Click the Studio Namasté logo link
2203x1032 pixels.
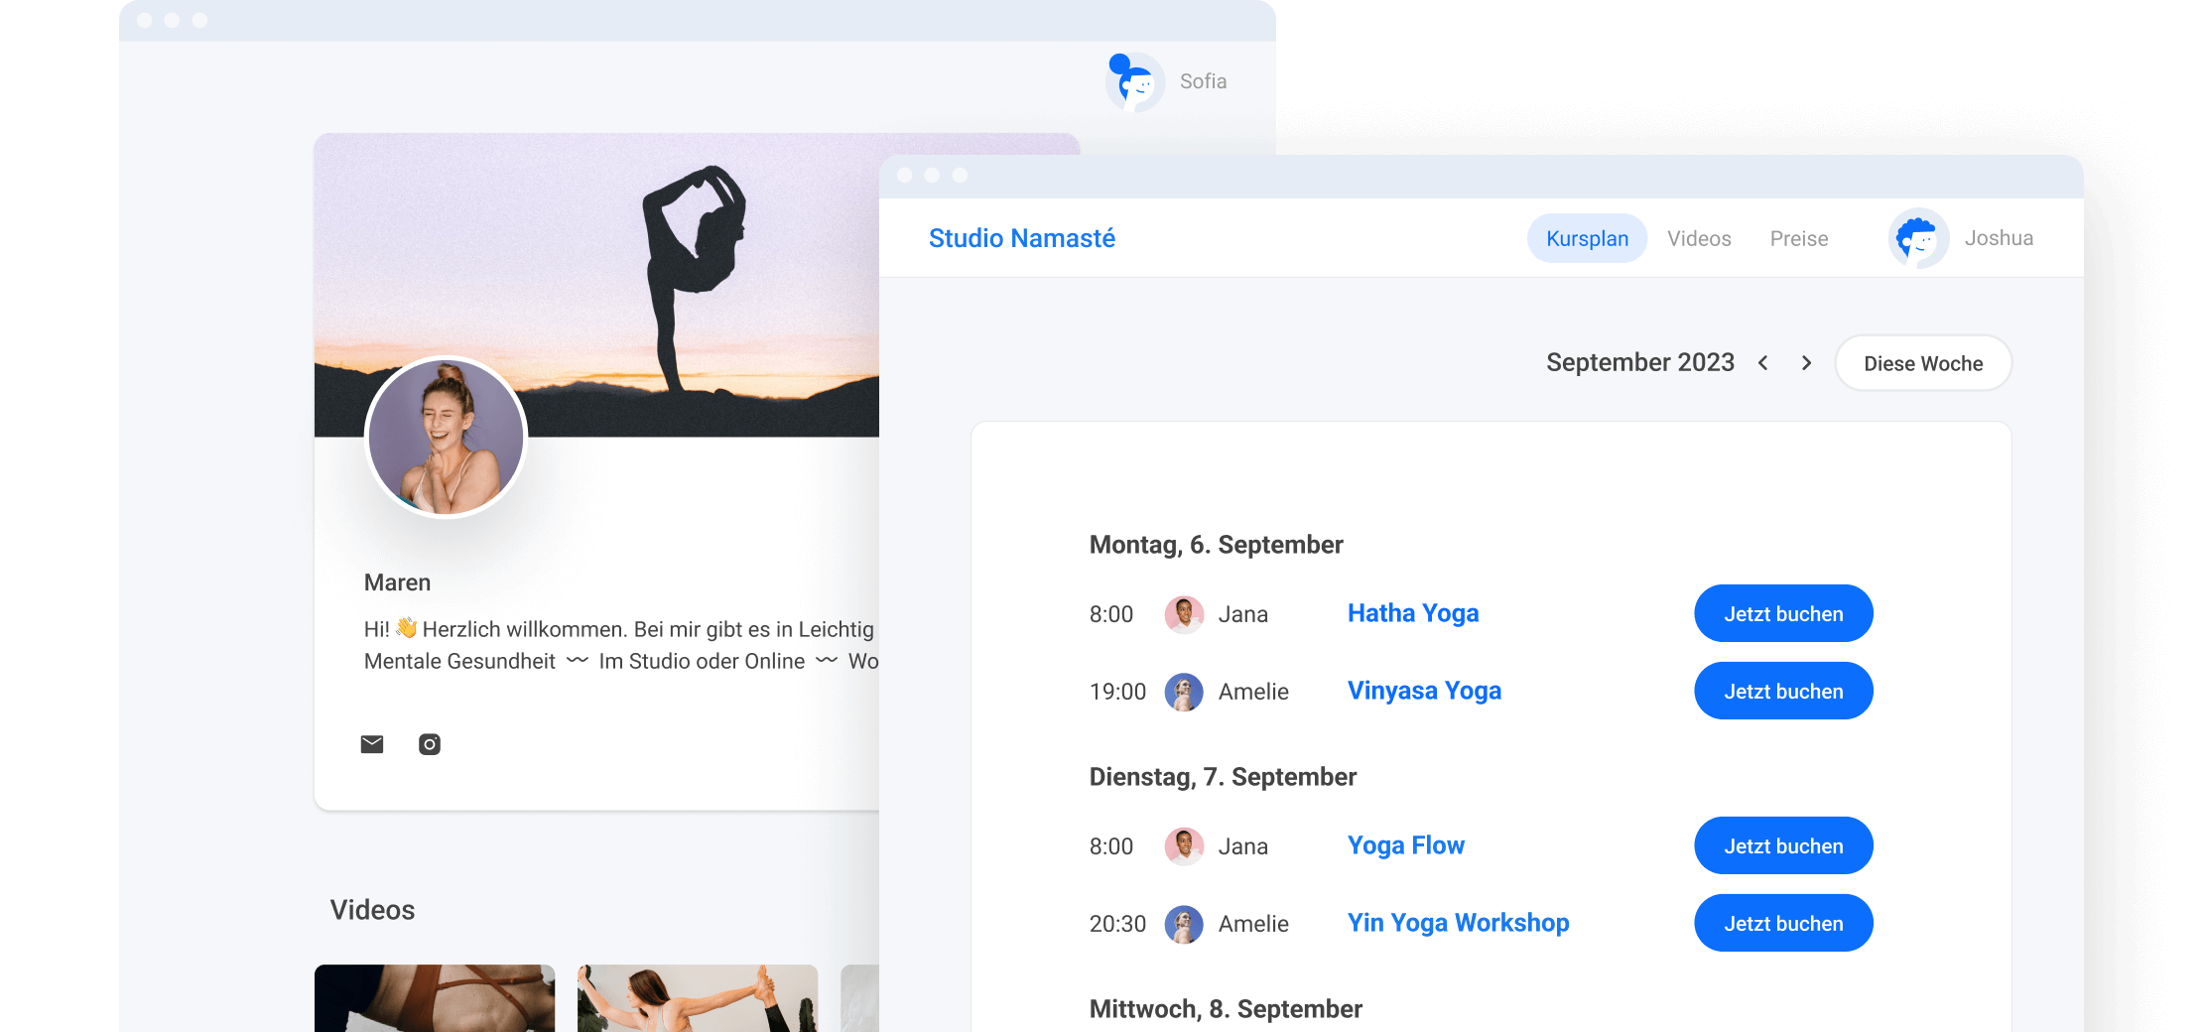pyautogui.click(x=1021, y=239)
